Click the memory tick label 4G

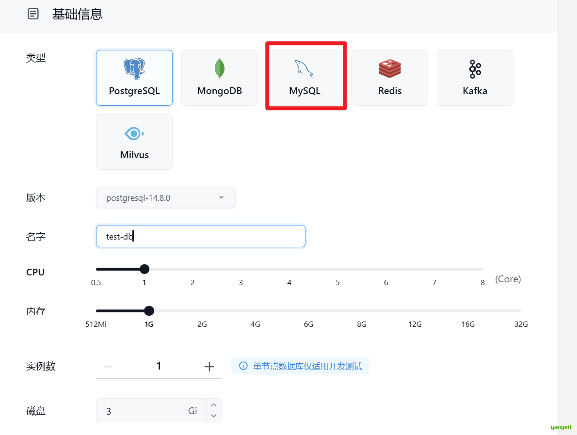256,324
